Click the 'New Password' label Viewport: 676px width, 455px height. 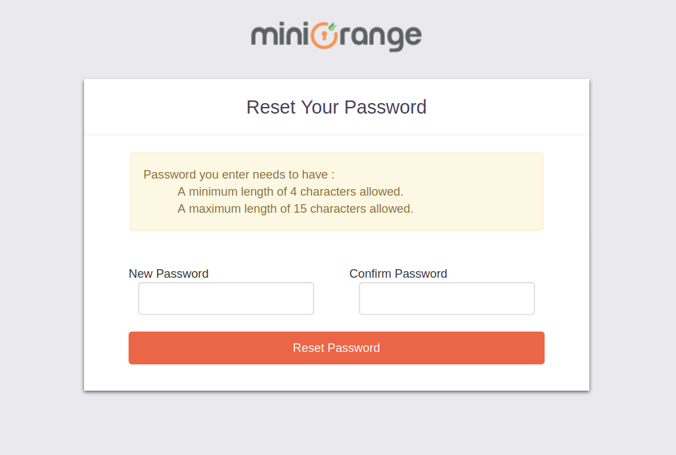tap(168, 274)
